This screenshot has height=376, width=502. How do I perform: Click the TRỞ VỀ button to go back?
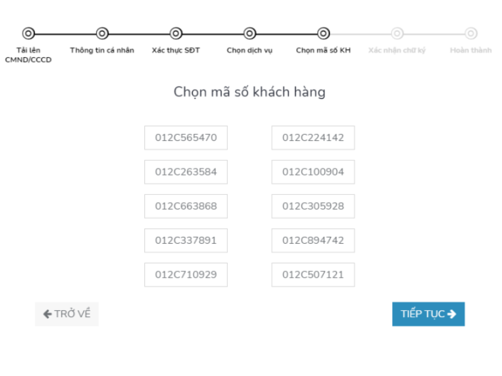point(67,313)
